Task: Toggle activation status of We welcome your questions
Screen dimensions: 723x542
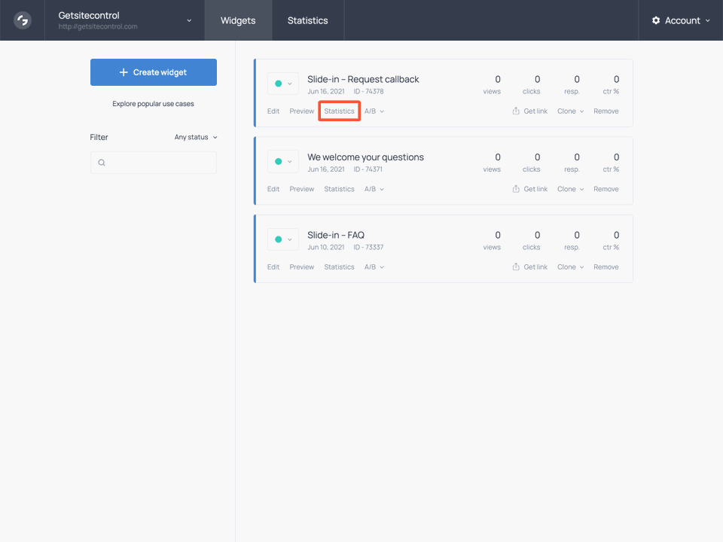Action: [279, 161]
